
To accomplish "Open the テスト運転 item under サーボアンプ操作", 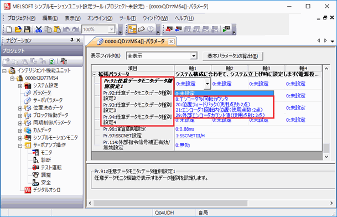I will pyautogui.click(x=51, y=168).
